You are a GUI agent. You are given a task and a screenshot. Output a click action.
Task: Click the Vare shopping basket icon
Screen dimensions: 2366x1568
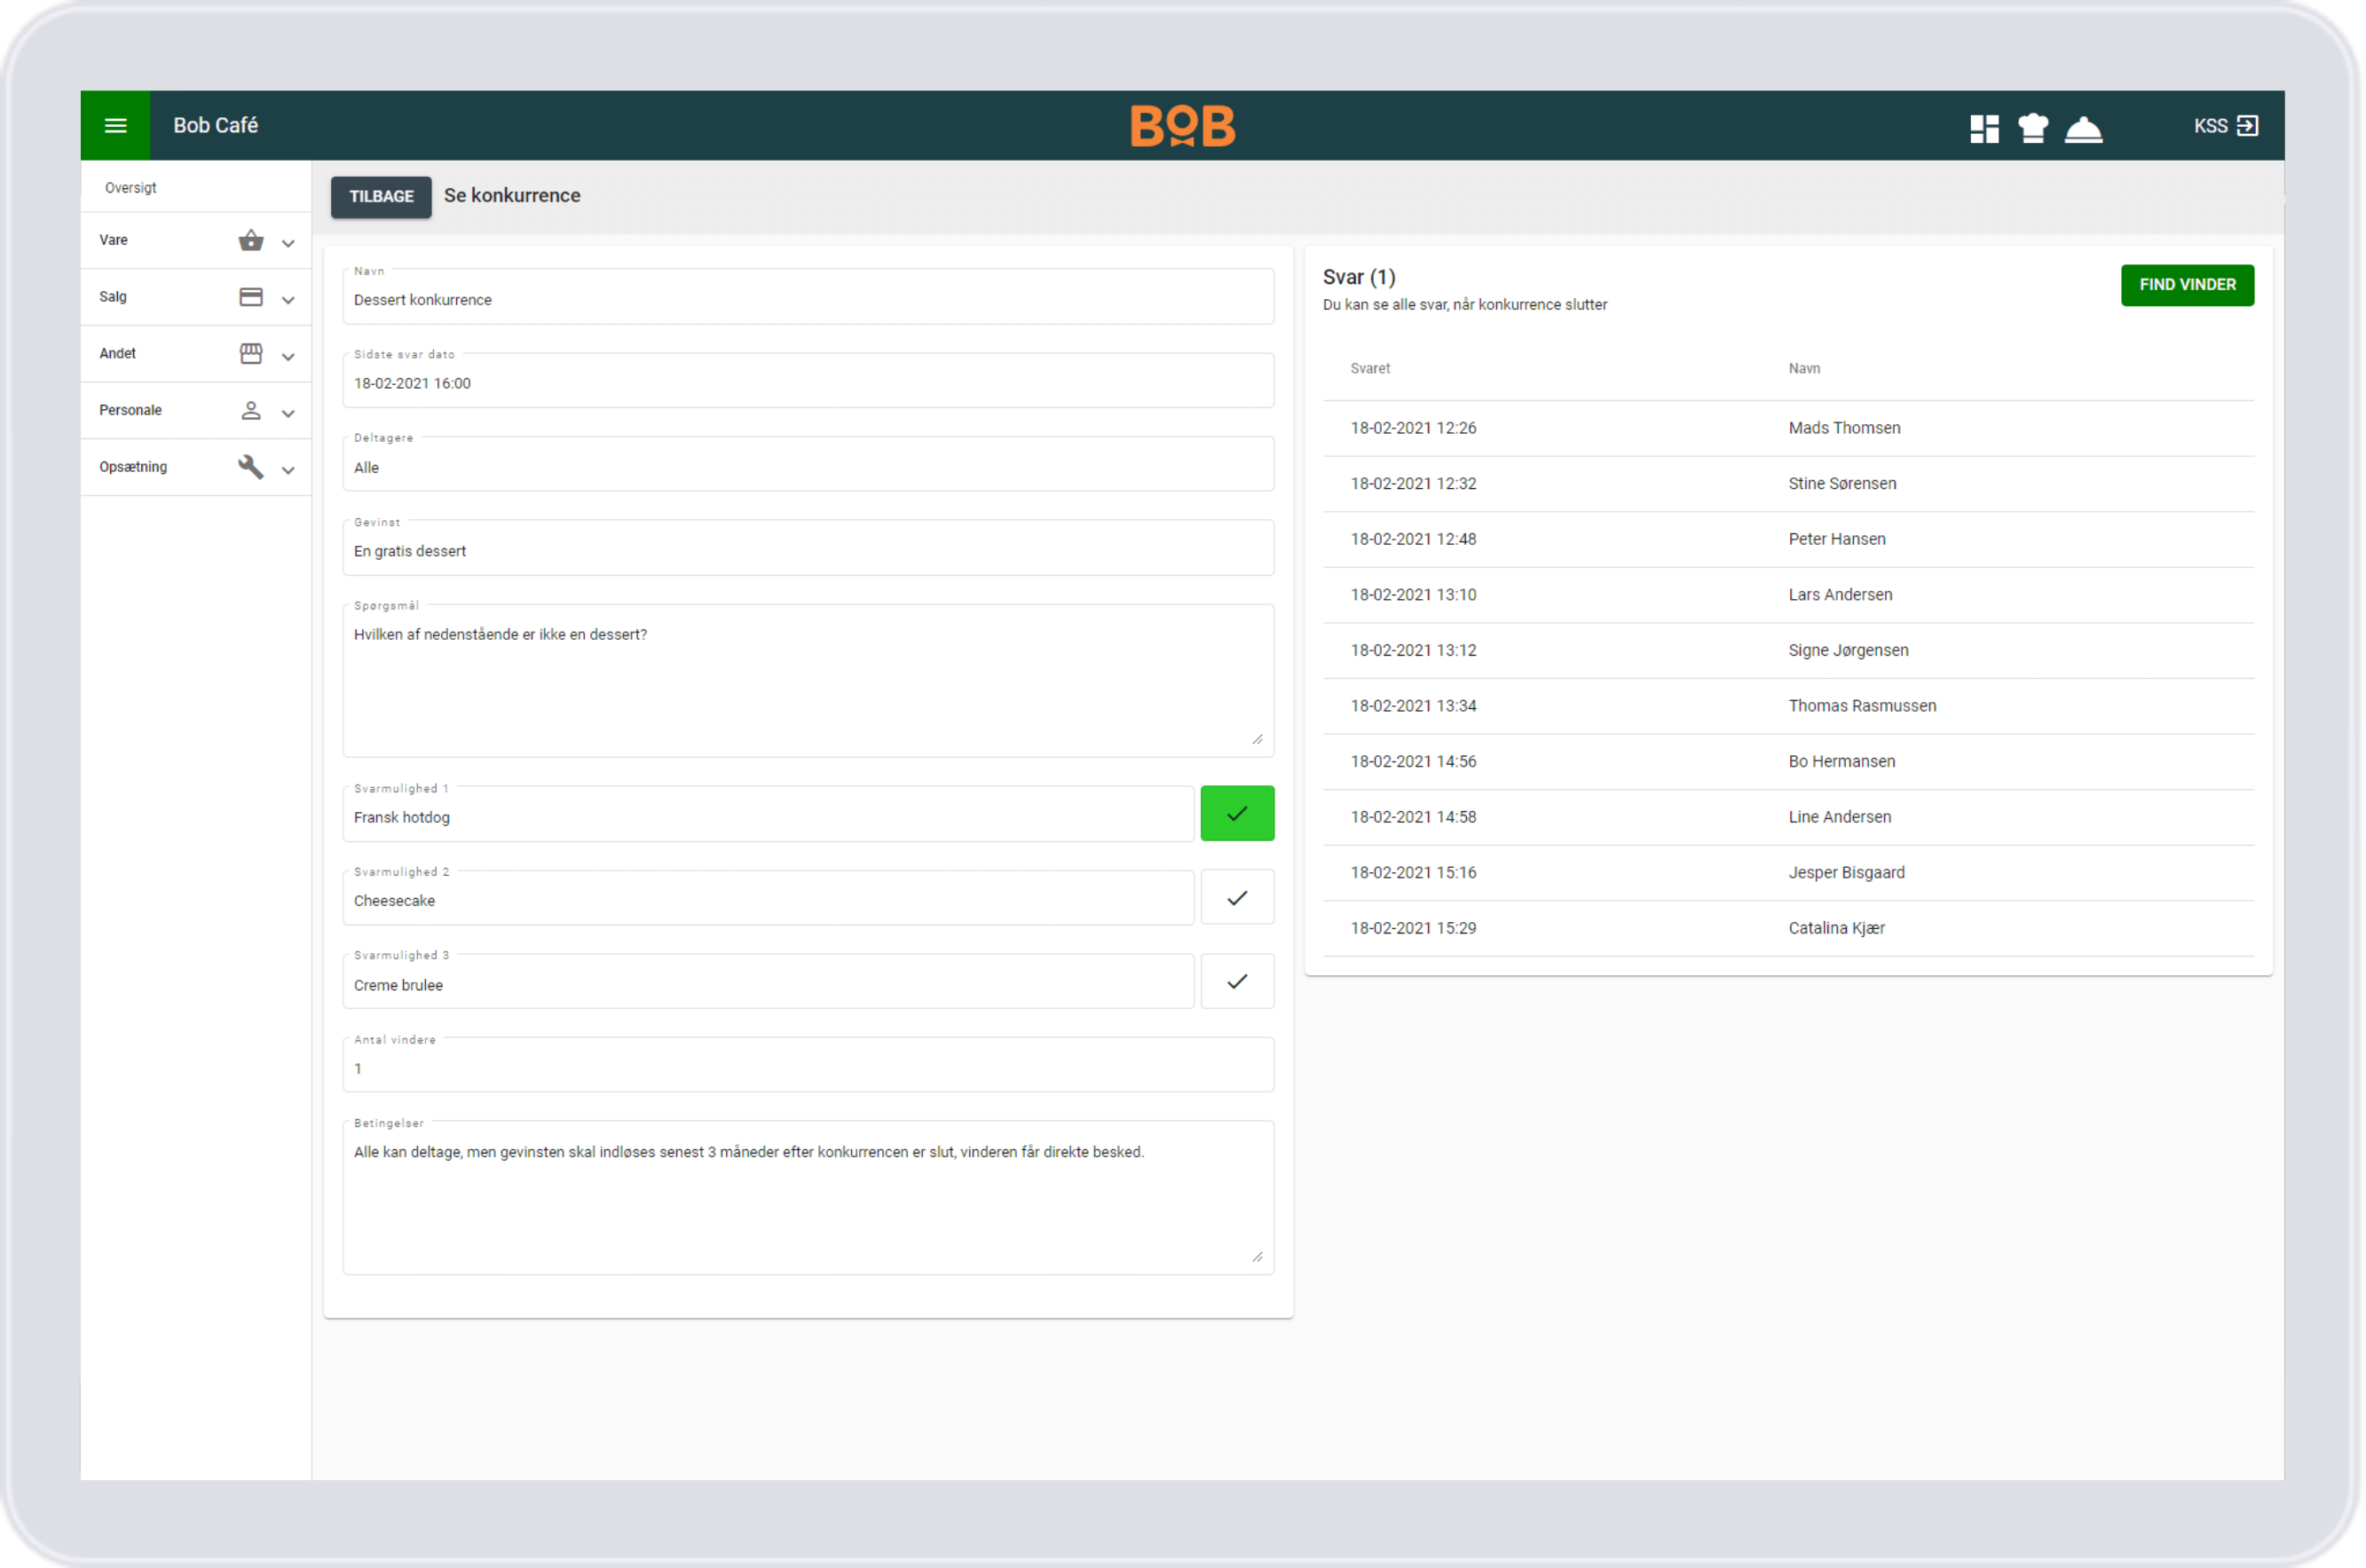(251, 240)
